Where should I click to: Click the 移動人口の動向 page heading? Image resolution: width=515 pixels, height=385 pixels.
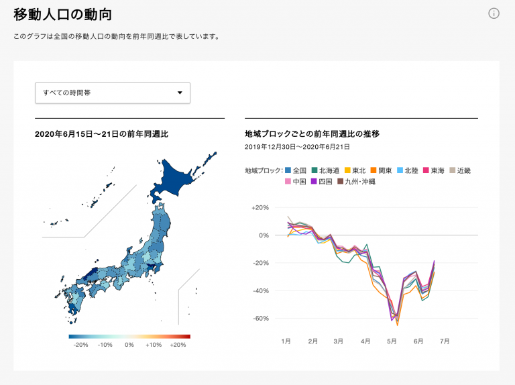click(62, 14)
